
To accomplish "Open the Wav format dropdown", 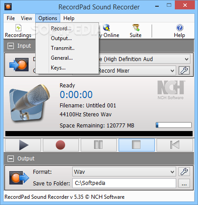I will pos(124,172).
